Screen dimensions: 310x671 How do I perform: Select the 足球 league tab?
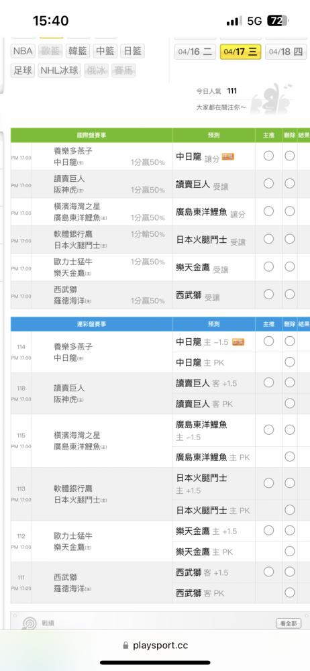click(23, 70)
